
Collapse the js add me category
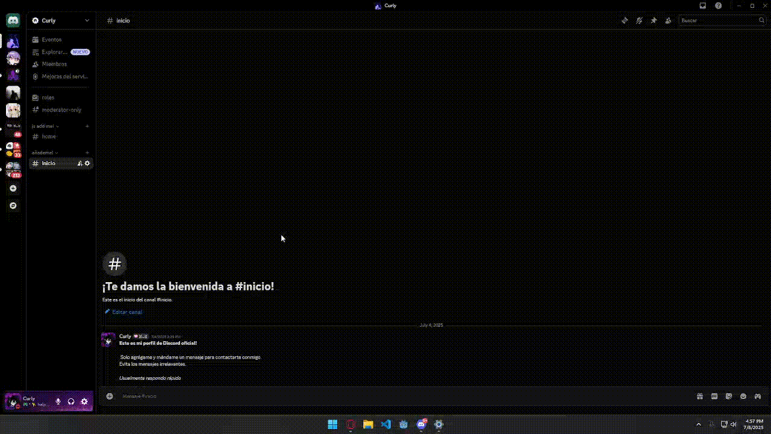[45, 126]
